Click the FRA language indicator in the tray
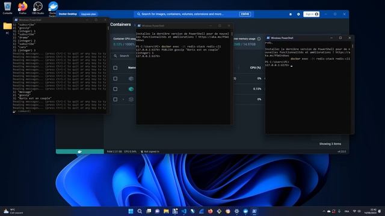 click(x=346, y=211)
